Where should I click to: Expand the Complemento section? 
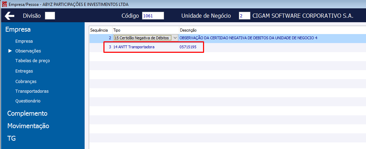pyautogui.click(x=27, y=113)
